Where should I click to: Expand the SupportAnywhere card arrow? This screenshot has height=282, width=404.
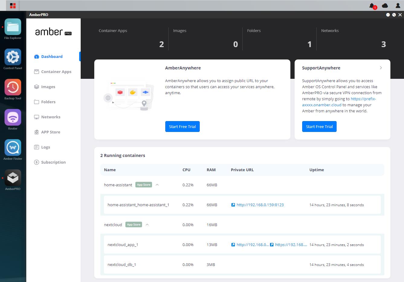point(381,68)
